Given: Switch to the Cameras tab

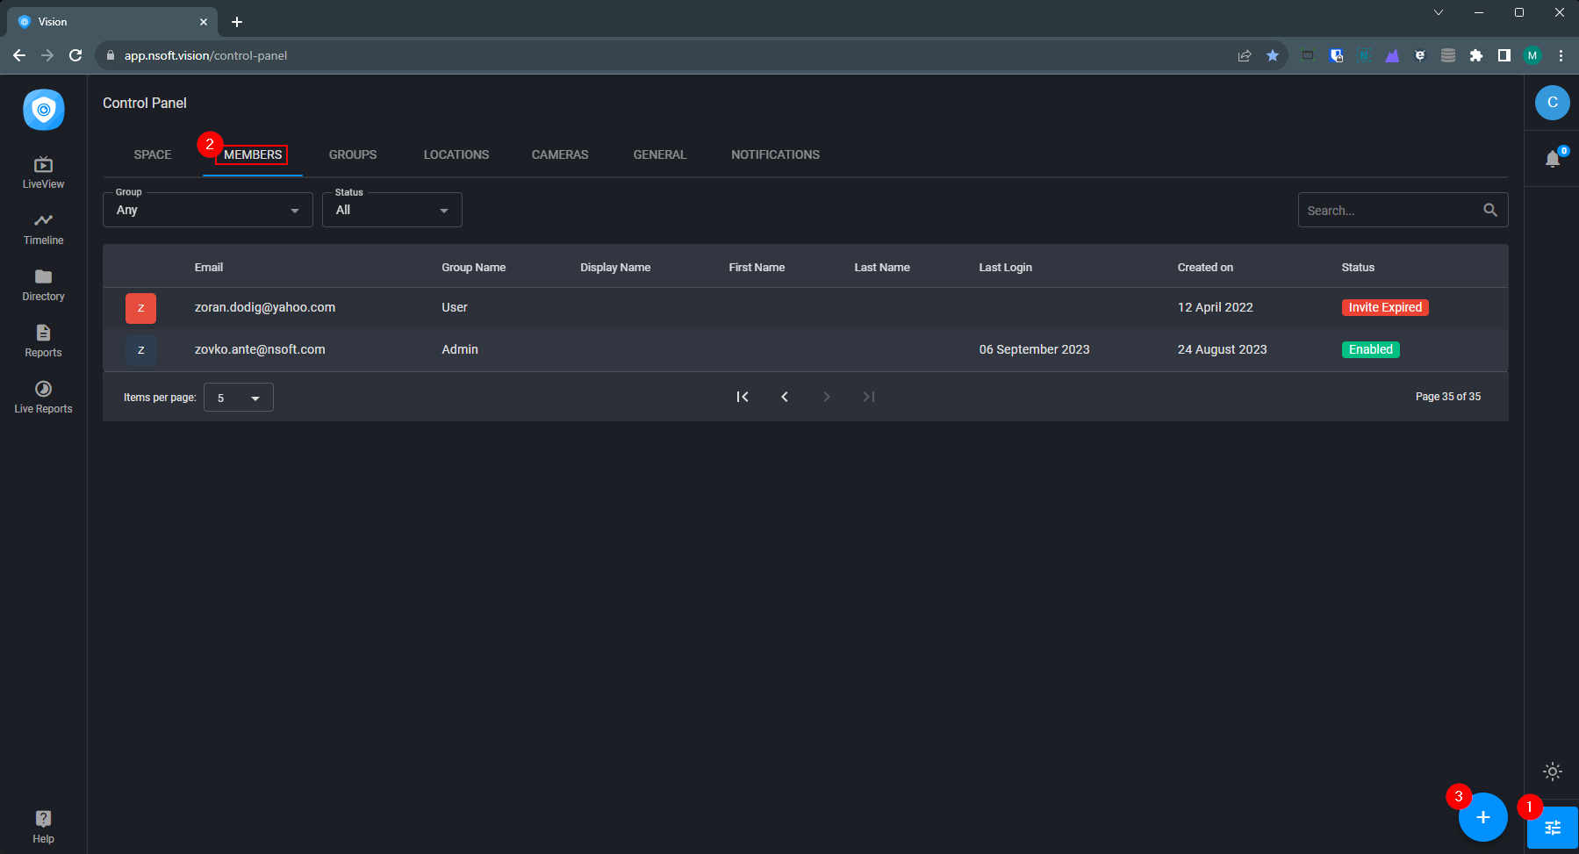Looking at the screenshot, I should pos(560,154).
